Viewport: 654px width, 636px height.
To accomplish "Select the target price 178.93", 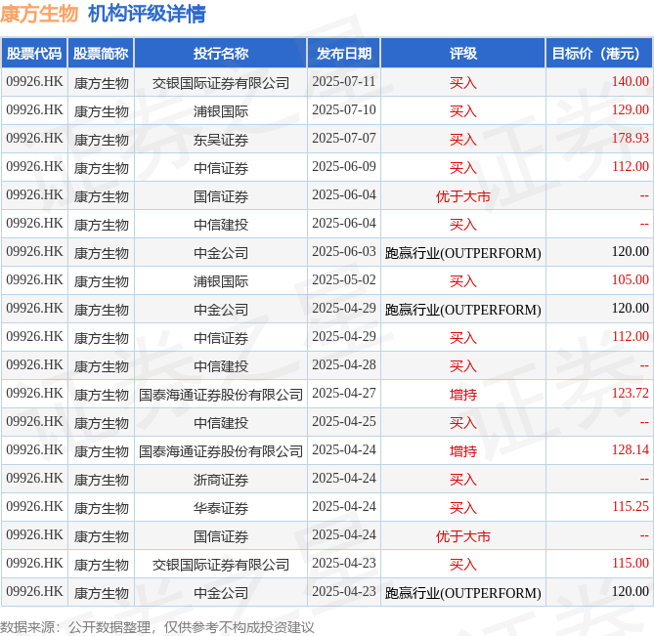I will 630,139.
